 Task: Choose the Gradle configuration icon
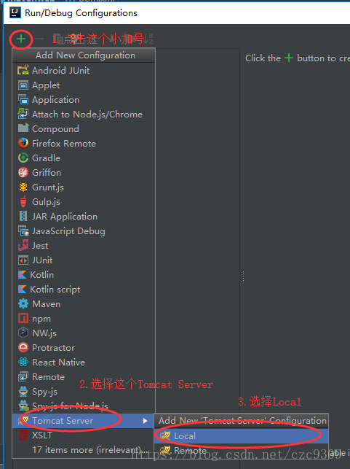[x=23, y=158]
